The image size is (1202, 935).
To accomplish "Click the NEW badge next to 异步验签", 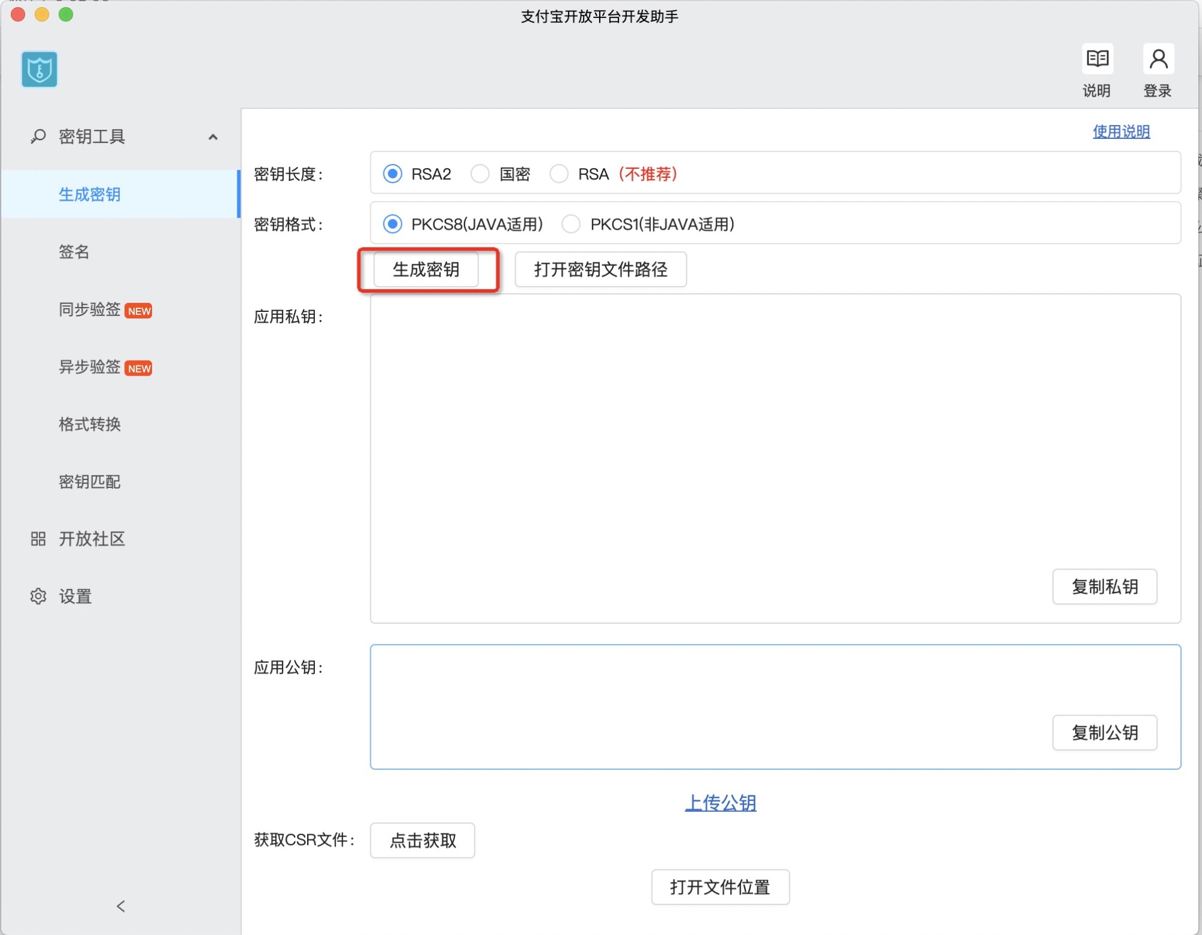I will click(139, 368).
